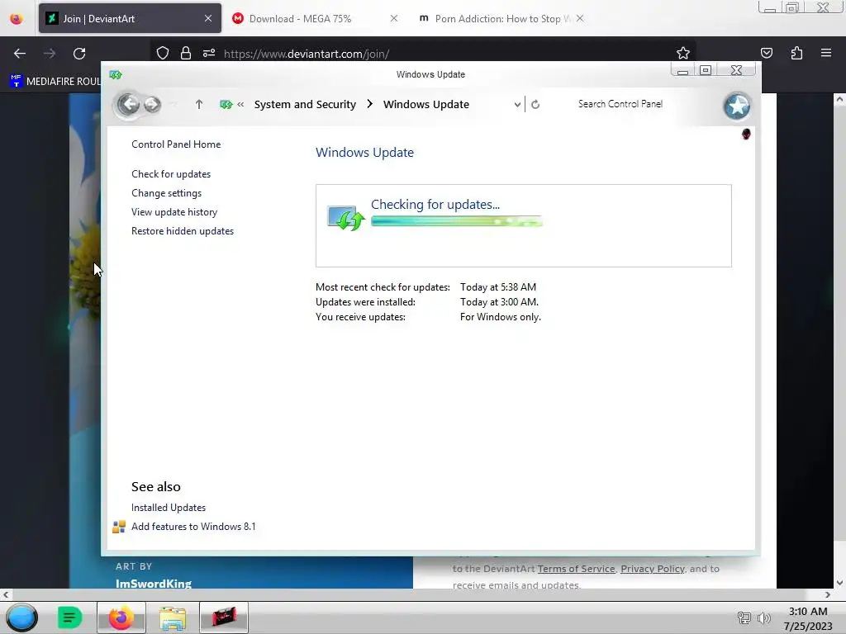Open the Firefox hamburger menu

(826, 53)
